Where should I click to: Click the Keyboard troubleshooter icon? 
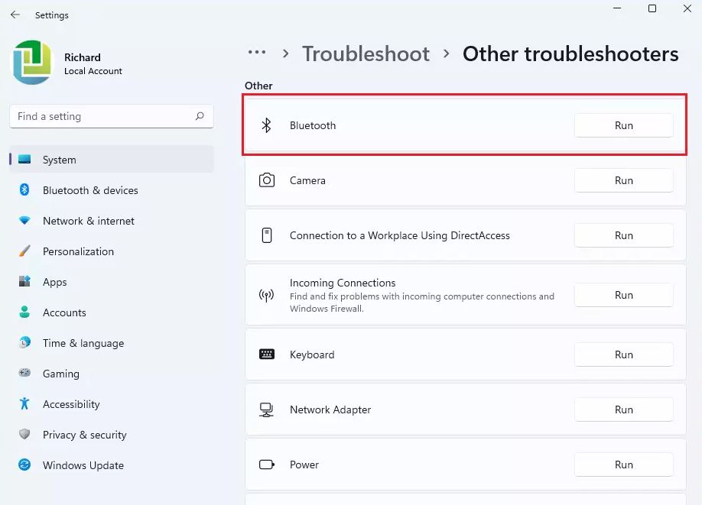pyautogui.click(x=267, y=354)
